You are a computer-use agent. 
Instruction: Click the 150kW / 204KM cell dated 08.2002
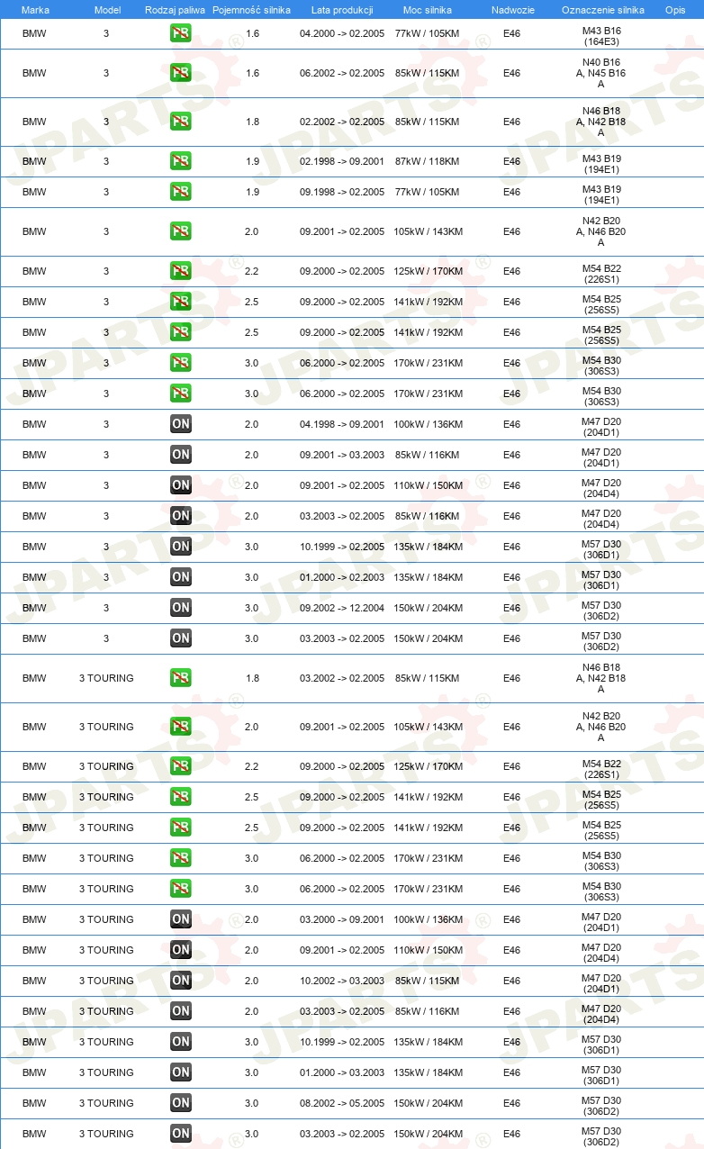pos(429,1103)
